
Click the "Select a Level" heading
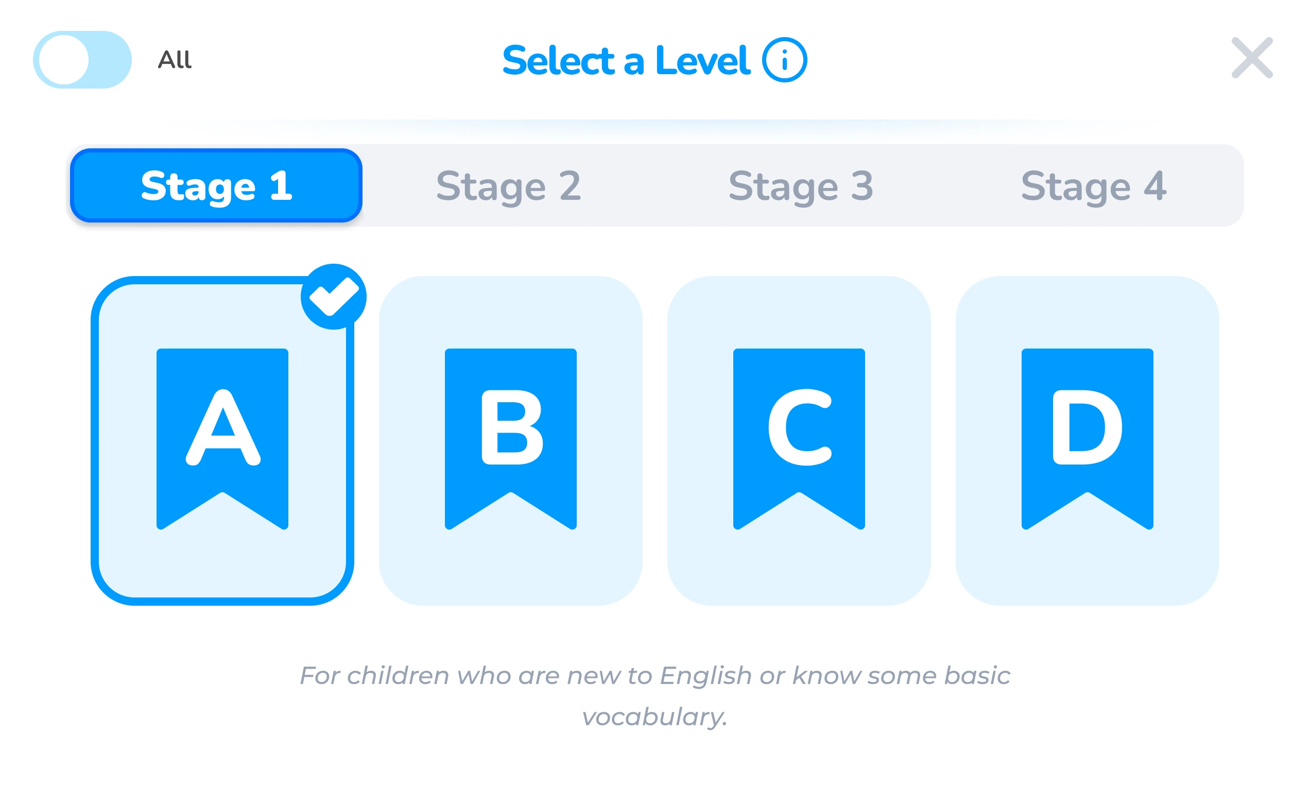click(626, 60)
